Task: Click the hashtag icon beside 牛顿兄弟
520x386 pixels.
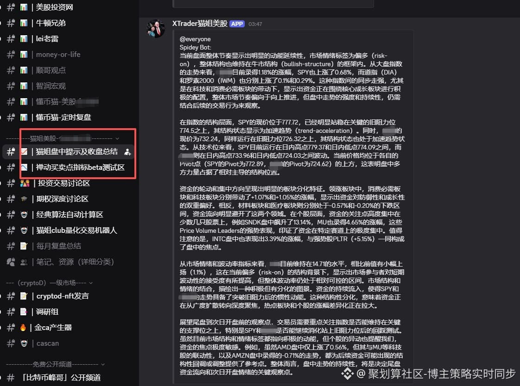Action: [11, 23]
